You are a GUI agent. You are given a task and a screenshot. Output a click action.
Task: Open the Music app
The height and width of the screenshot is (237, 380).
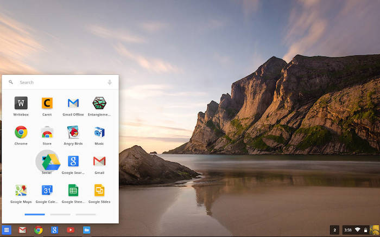[99, 132]
